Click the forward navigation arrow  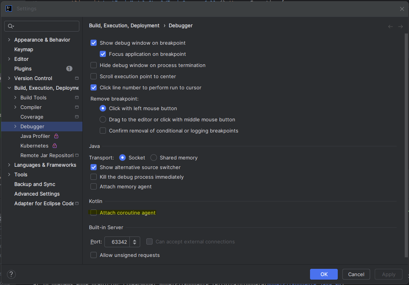point(401,27)
